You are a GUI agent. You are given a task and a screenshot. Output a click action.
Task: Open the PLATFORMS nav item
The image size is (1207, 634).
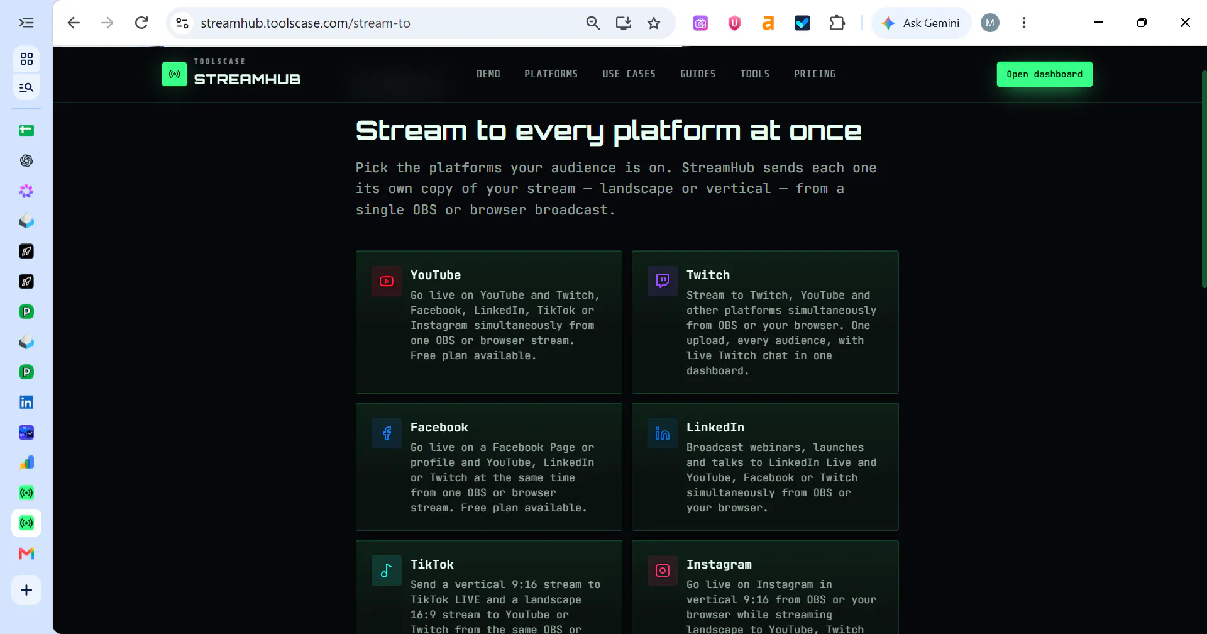[x=551, y=74]
